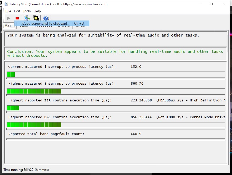This screenshot has width=232, height=175.
Task: Select the ISR execution time value 223.240358
Action: 141,100
